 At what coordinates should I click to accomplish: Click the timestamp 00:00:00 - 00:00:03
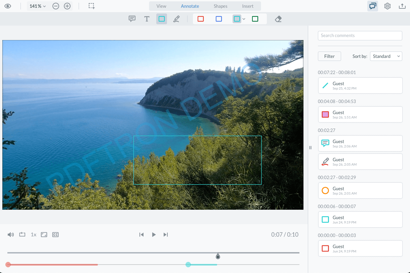tap(337, 235)
